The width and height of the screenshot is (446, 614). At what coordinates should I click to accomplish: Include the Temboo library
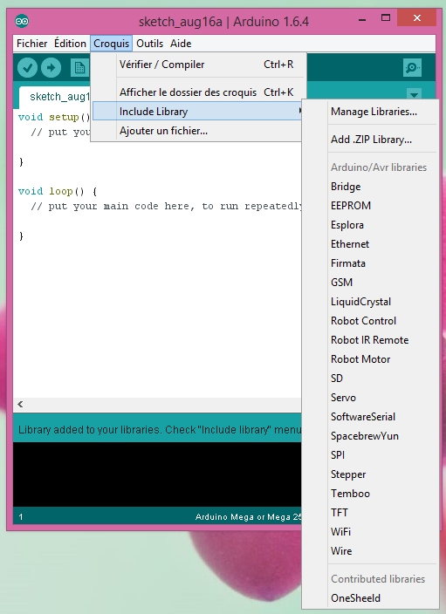pos(371,494)
